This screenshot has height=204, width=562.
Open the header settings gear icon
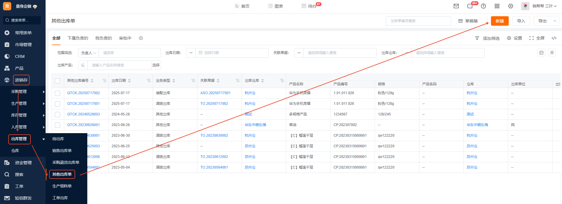(x=511, y=6)
